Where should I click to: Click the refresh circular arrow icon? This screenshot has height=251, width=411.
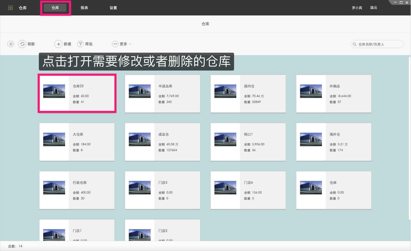(x=22, y=44)
